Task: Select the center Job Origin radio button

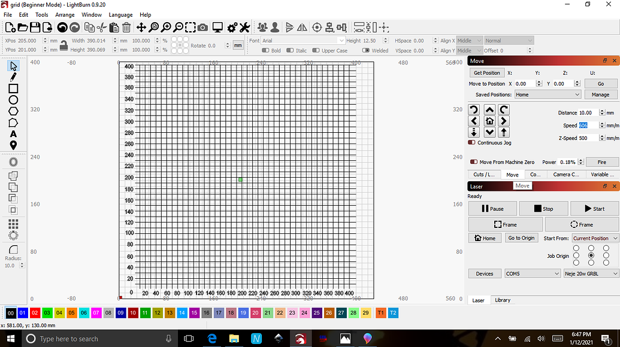Action: 591,255
